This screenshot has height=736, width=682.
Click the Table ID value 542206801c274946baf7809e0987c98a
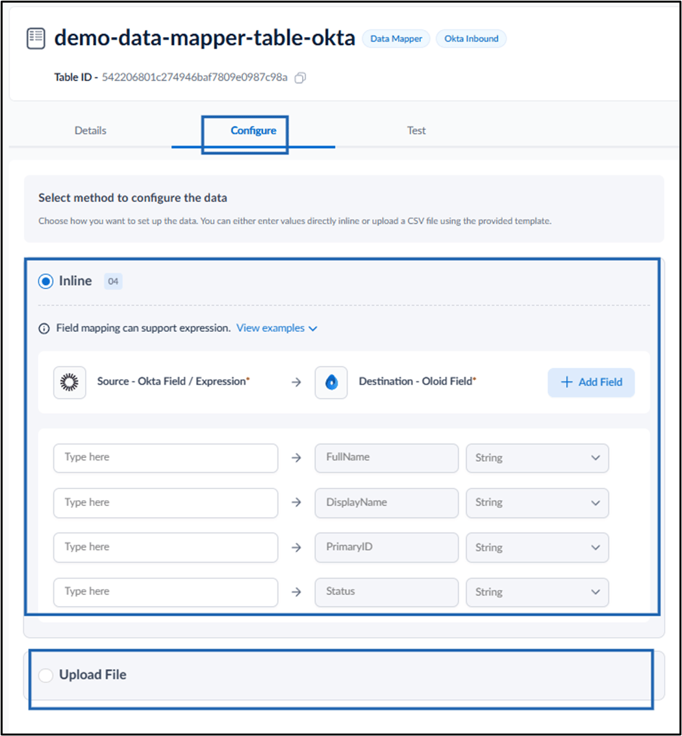coord(194,77)
